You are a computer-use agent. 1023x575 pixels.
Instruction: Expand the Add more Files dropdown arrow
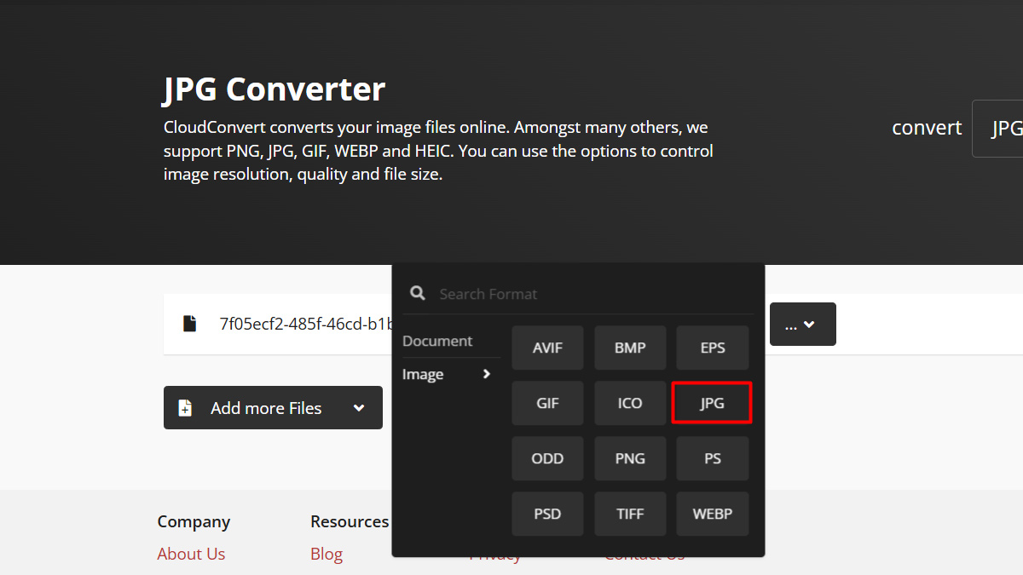pyautogui.click(x=359, y=408)
